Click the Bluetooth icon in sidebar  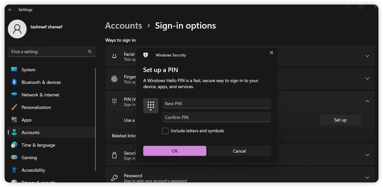tap(14, 82)
